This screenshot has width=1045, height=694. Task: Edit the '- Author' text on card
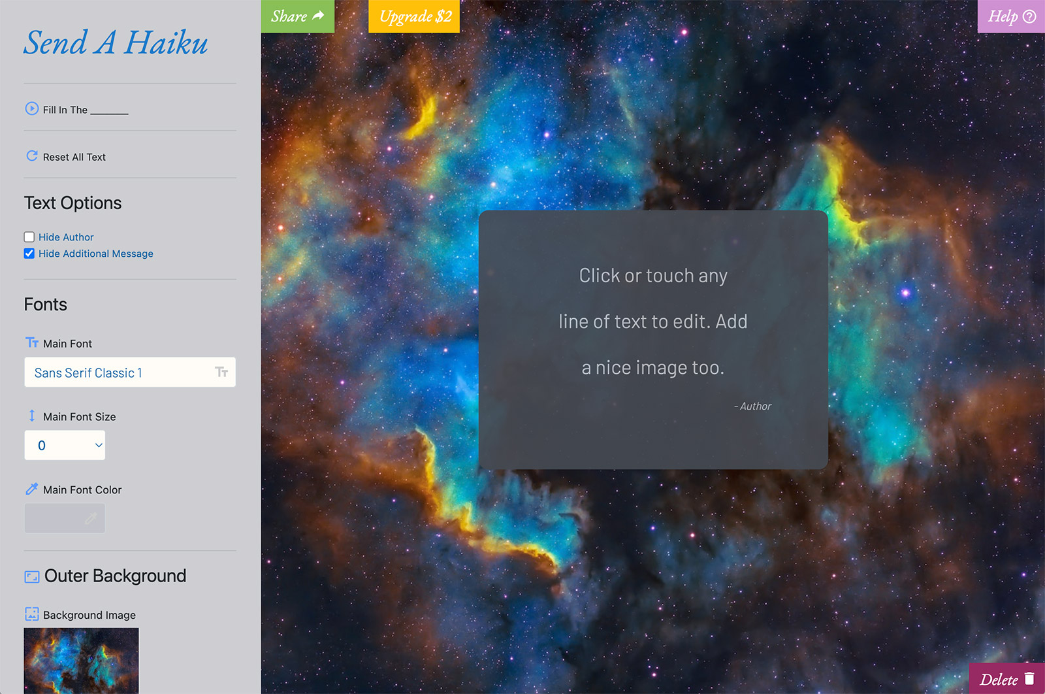click(753, 406)
